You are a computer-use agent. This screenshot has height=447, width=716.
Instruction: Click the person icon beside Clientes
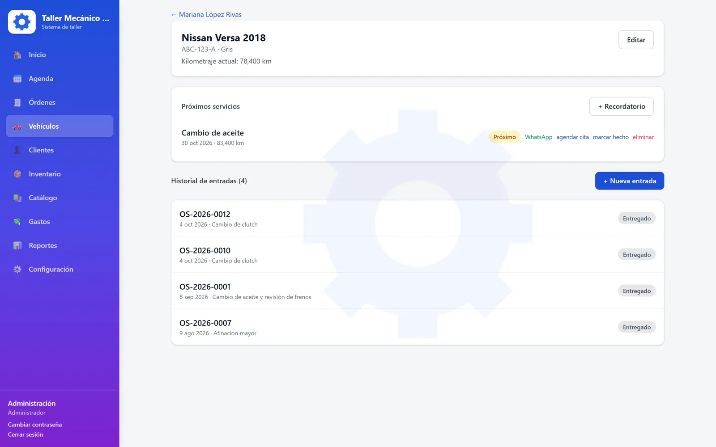(17, 150)
